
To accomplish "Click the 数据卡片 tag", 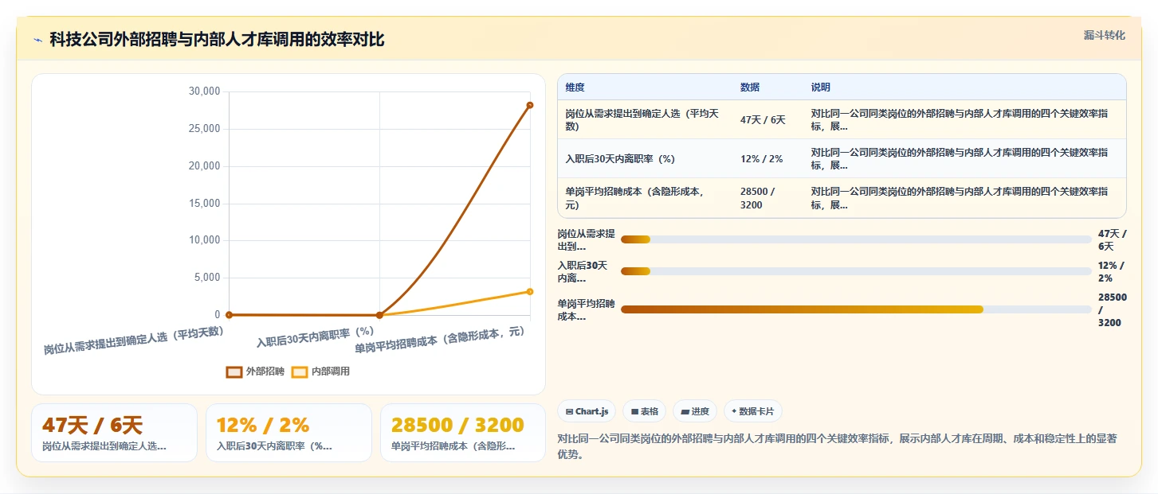I will (753, 411).
